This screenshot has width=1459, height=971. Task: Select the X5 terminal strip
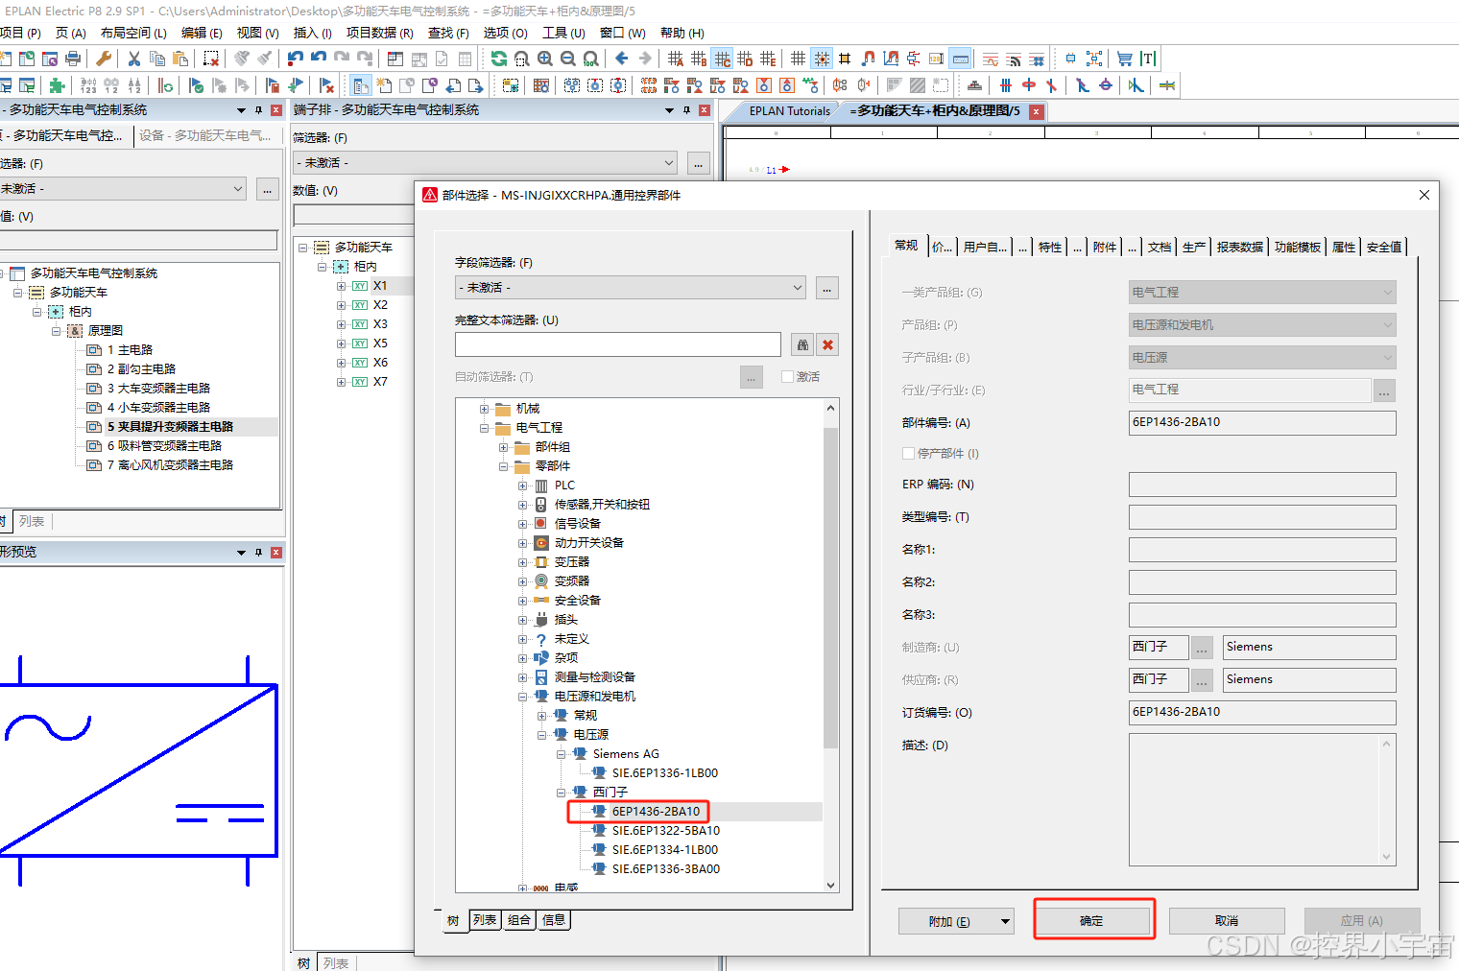[x=380, y=343]
